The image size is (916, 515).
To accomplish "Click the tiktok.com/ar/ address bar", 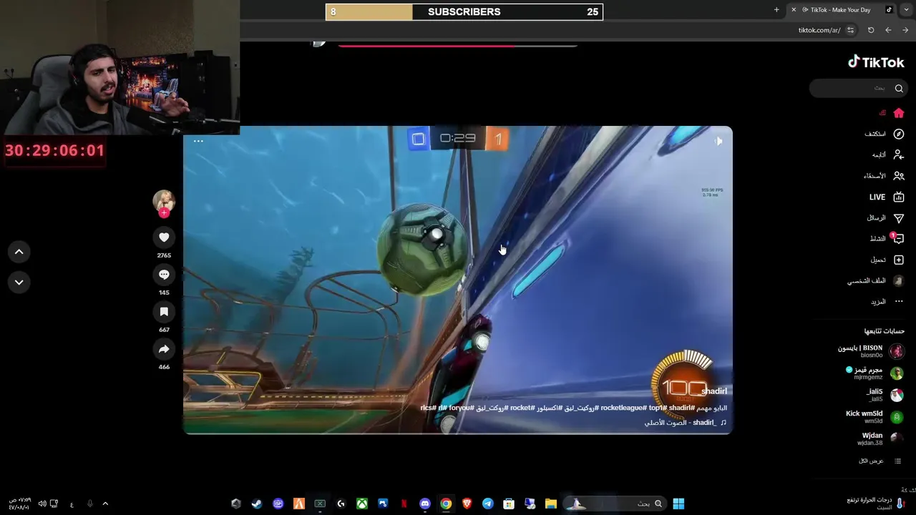I will 819,30.
